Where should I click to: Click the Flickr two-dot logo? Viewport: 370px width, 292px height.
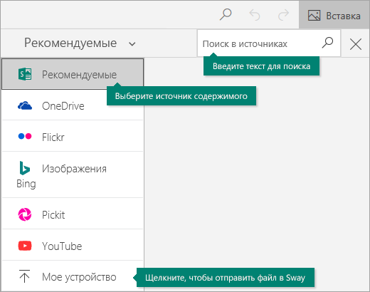(25, 136)
